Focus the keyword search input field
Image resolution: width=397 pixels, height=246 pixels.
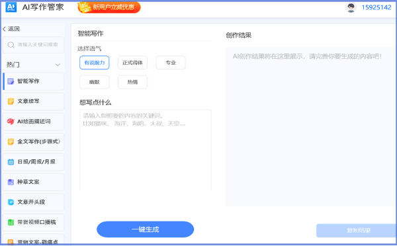[x=34, y=45]
